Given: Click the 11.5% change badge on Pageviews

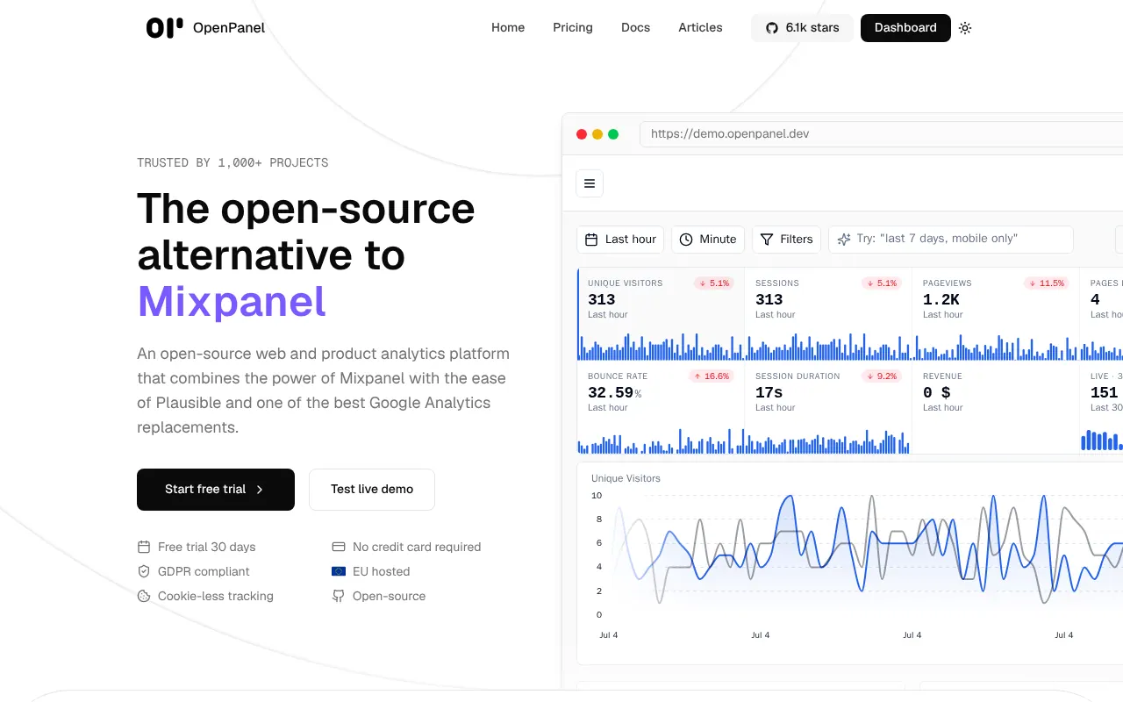Looking at the screenshot, I should (1046, 283).
